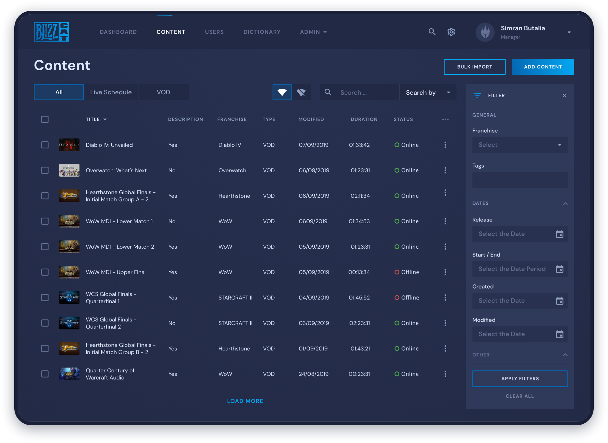Image resolution: width=608 pixels, height=443 pixels.
Task: Click Clear All filters
Action: click(520, 396)
